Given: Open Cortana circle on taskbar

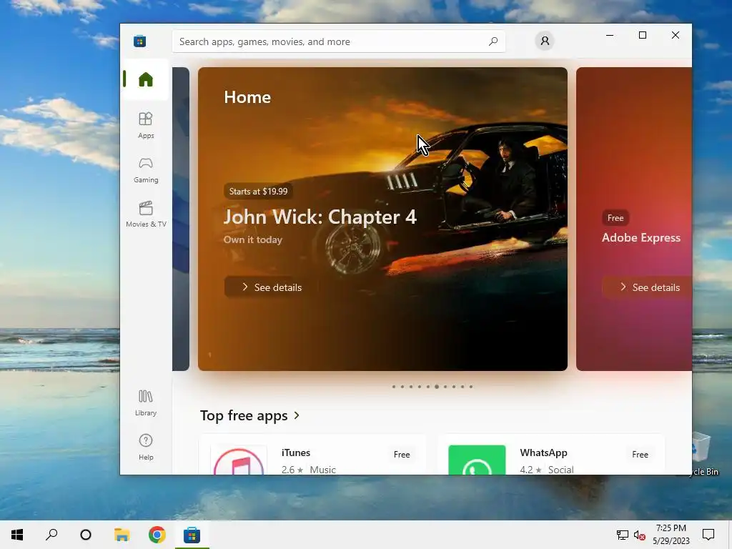Looking at the screenshot, I should click(86, 535).
